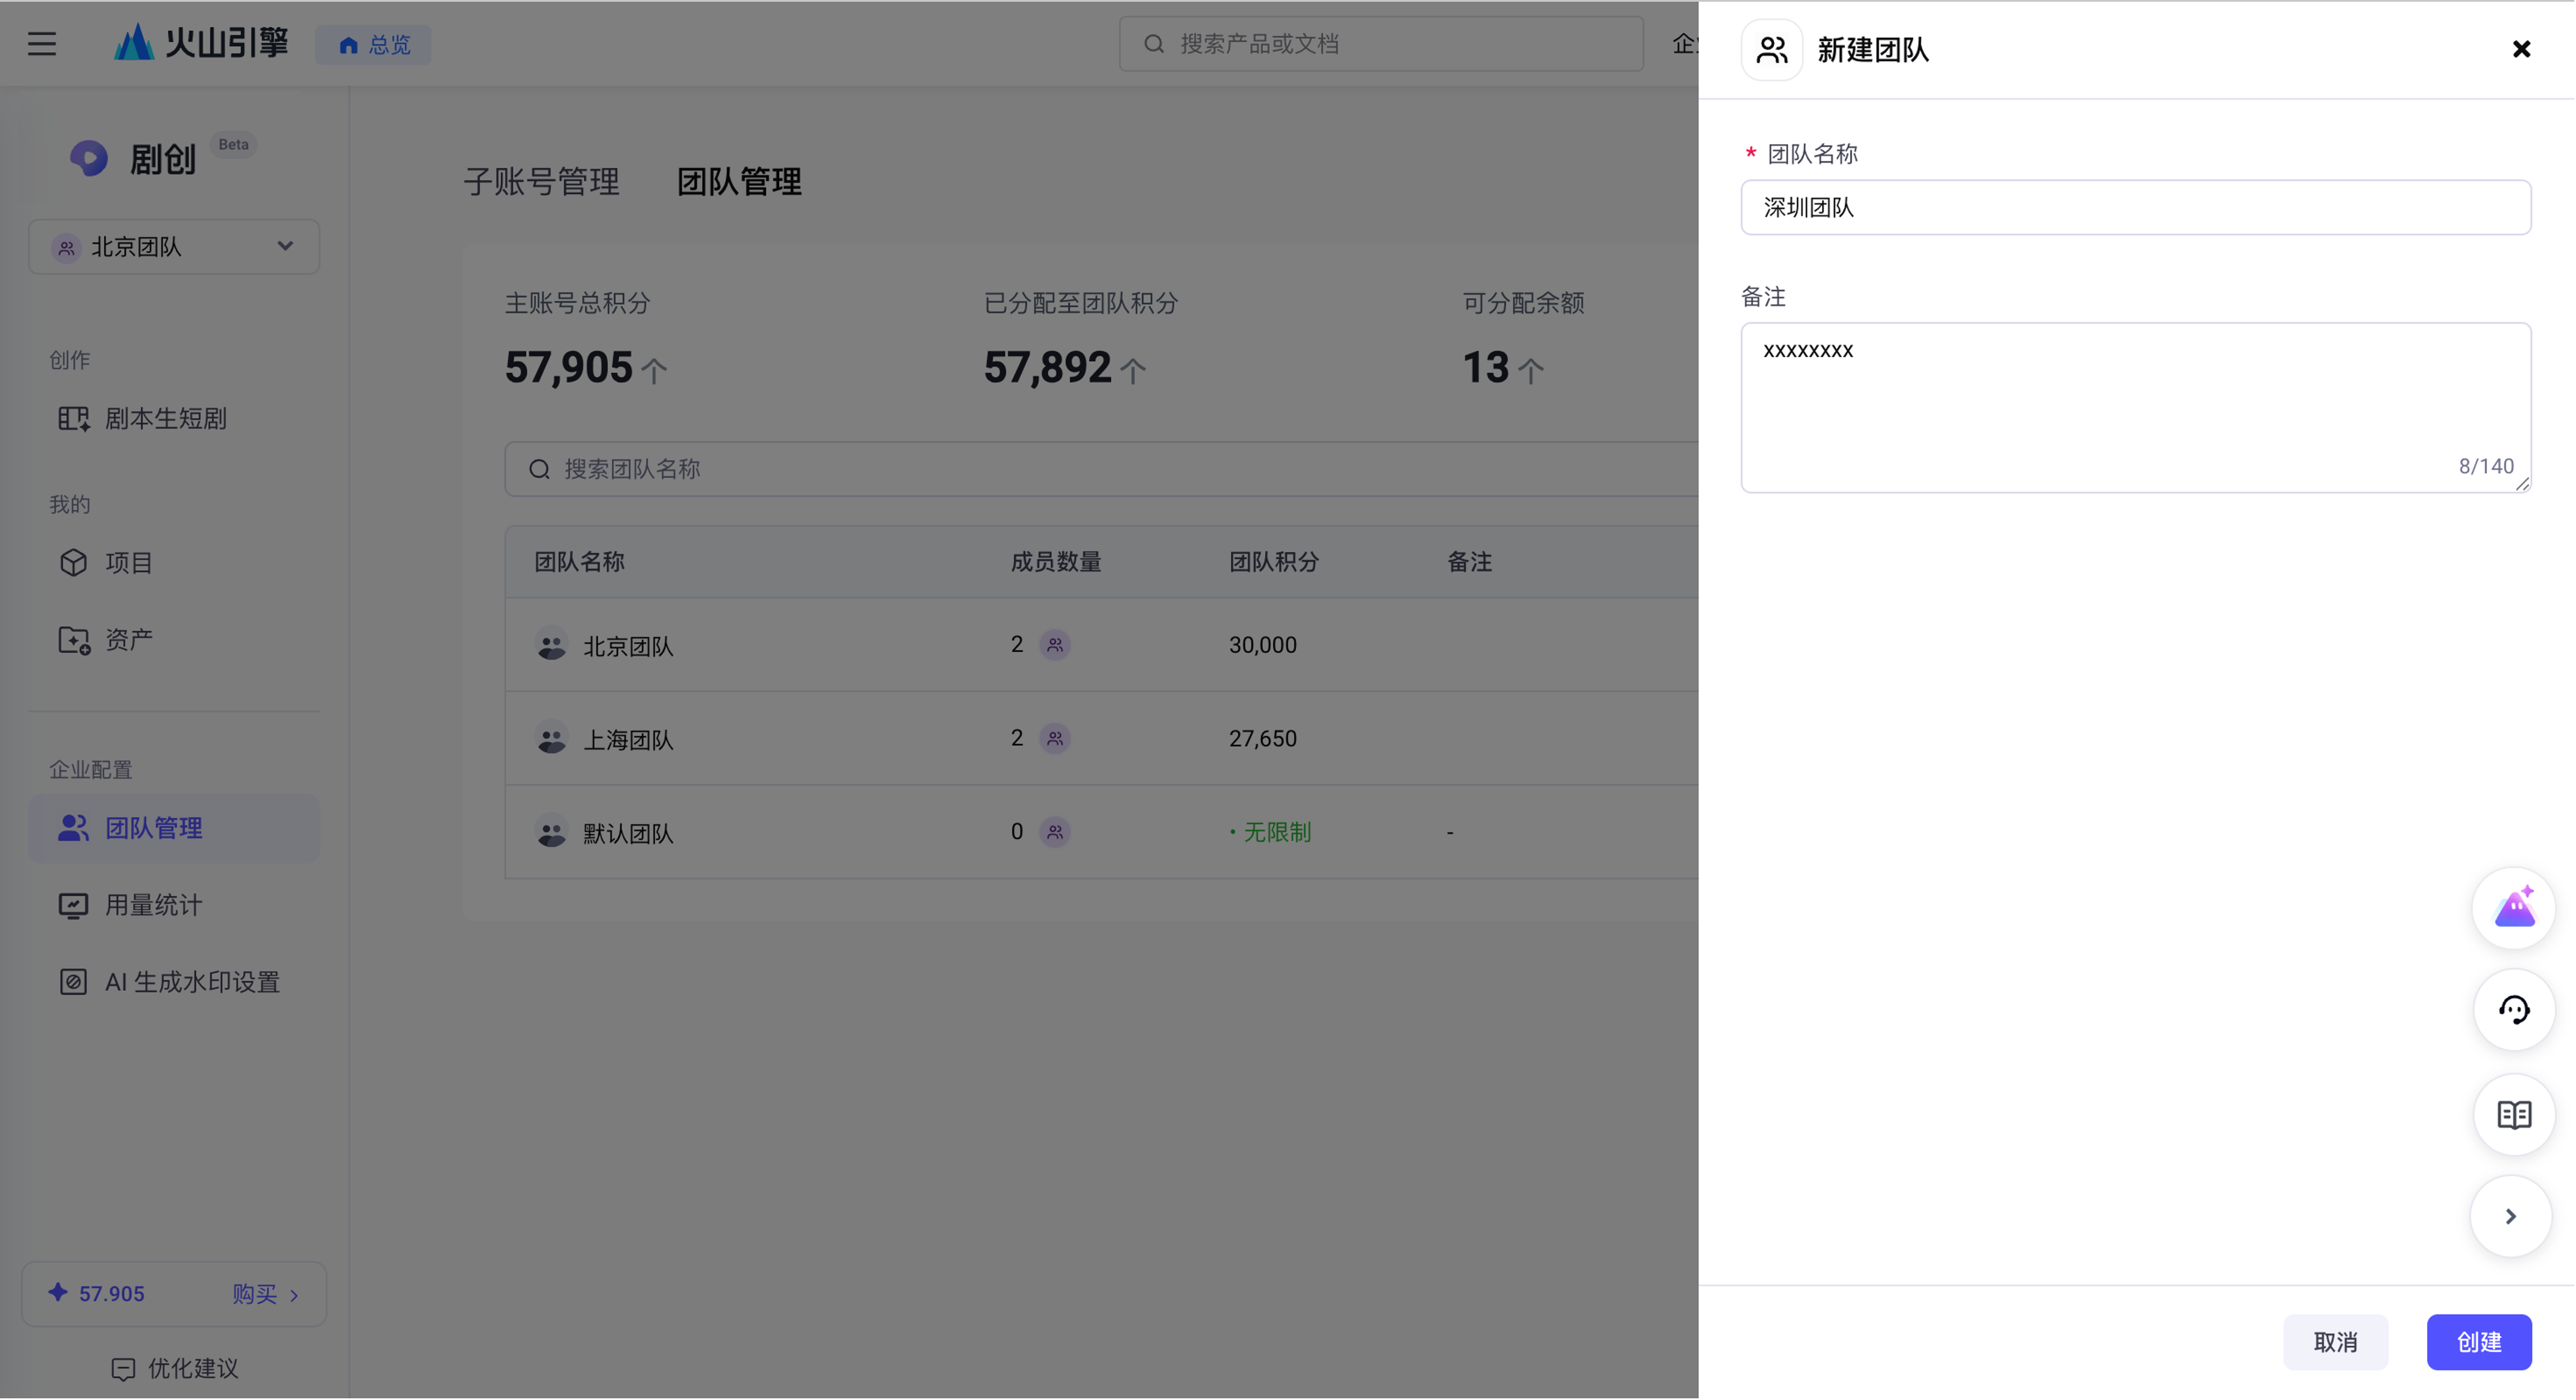2576x1400 pixels.
Task: Click the 资产 folder icon
Action: 73,640
